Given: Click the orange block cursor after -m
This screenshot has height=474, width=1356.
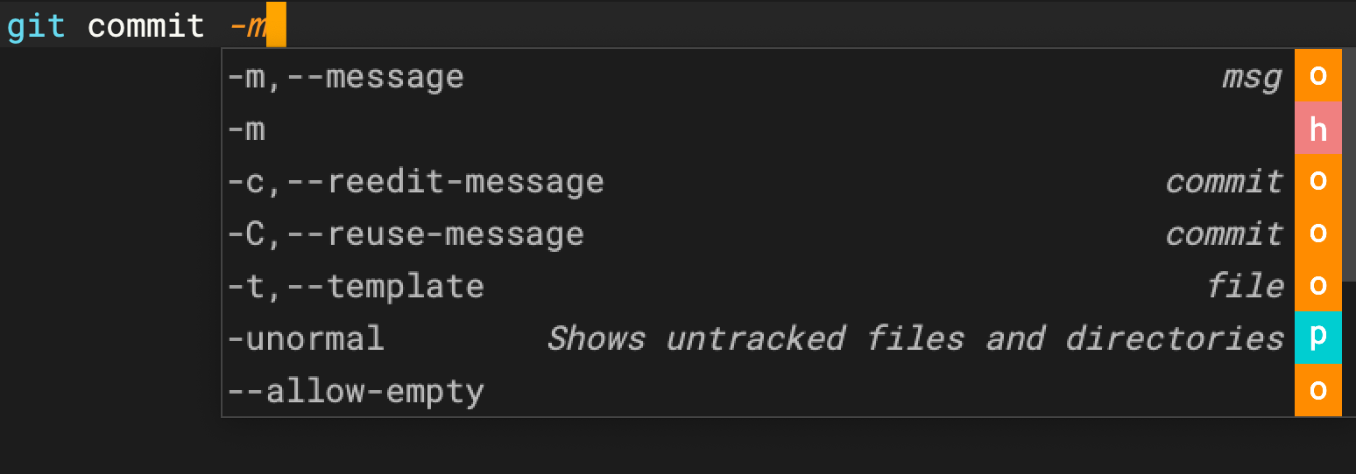Looking at the screenshot, I should pyautogui.click(x=276, y=26).
